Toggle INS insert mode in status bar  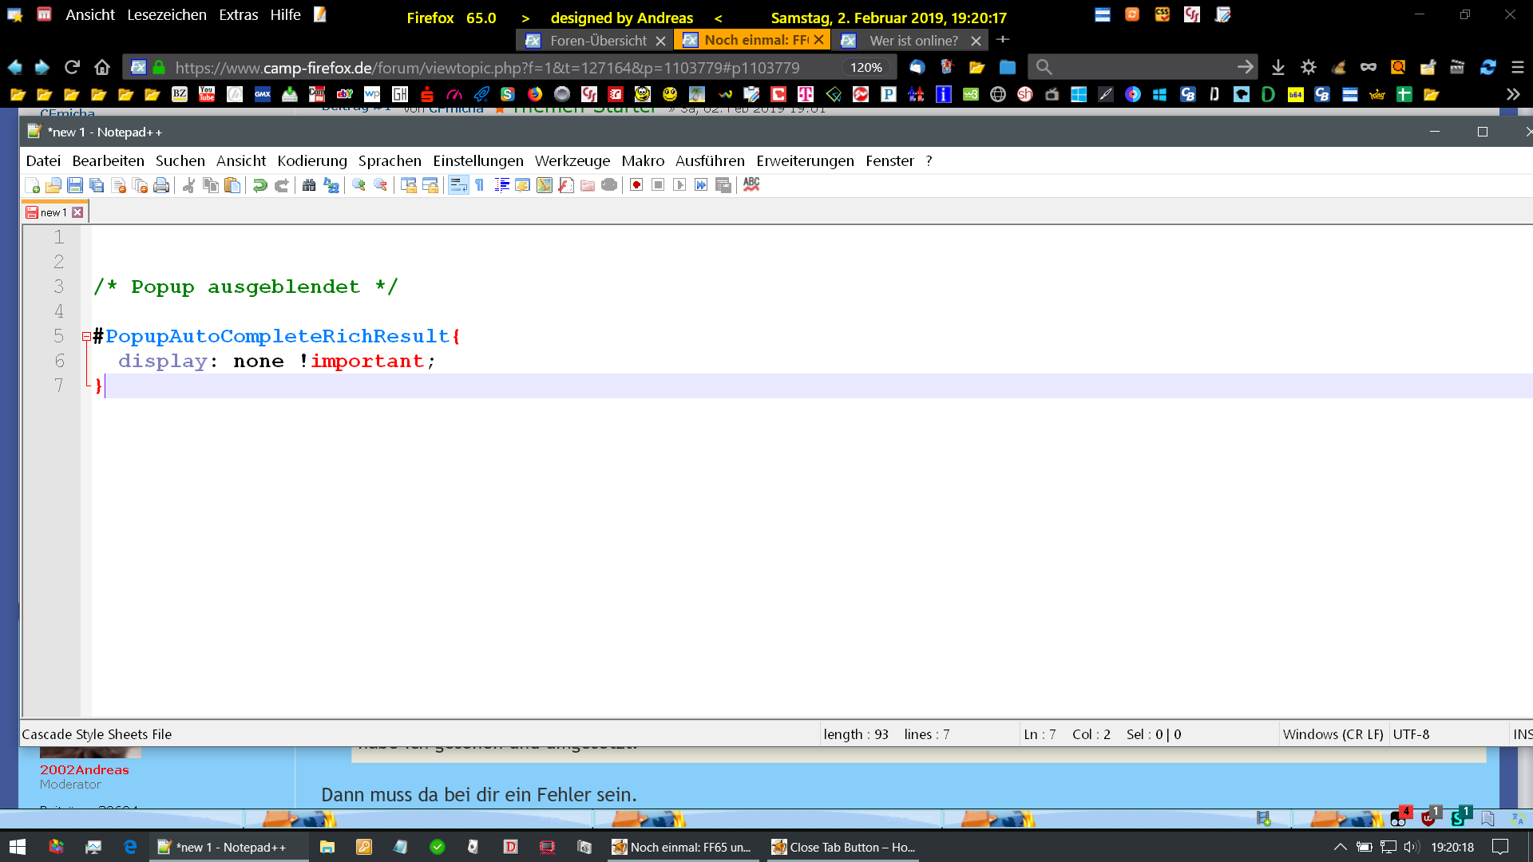pyautogui.click(x=1522, y=734)
